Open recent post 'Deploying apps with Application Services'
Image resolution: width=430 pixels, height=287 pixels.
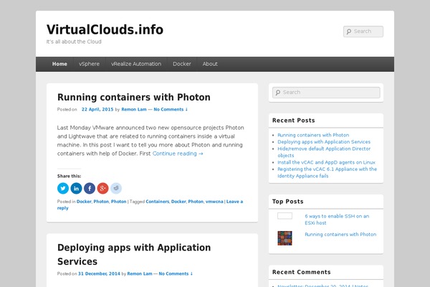[324, 142]
